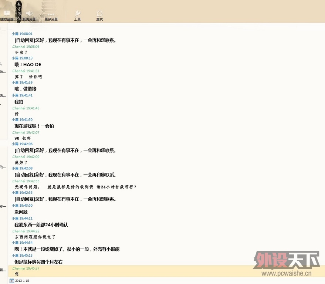Open 更多消息 three-dots icon

[51, 14]
